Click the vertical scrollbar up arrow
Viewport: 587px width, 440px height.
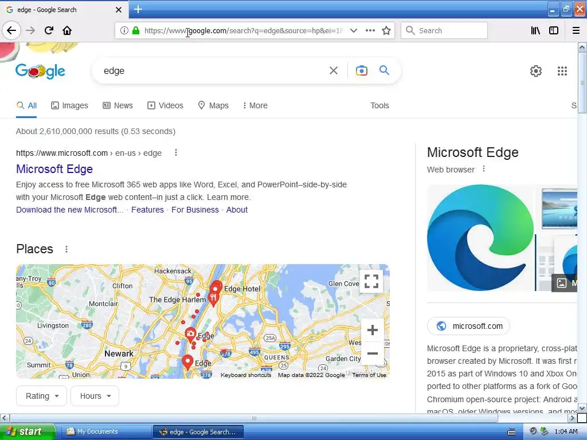click(x=582, y=47)
